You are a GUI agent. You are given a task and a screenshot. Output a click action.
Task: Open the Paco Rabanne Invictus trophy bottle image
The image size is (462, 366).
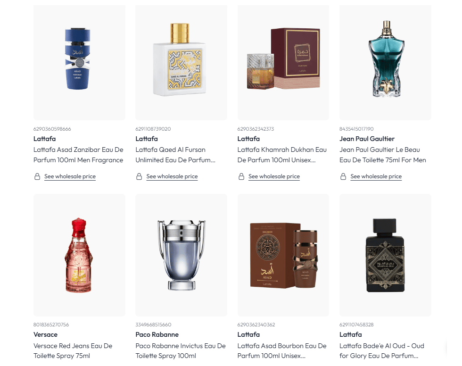click(x=181, y=255)
